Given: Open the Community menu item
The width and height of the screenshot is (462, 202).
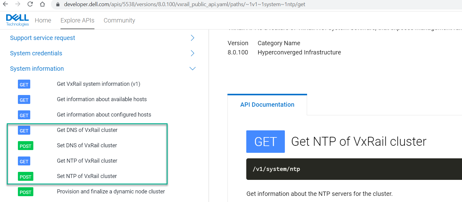Looking at the screenshot, I should (119, 20).
